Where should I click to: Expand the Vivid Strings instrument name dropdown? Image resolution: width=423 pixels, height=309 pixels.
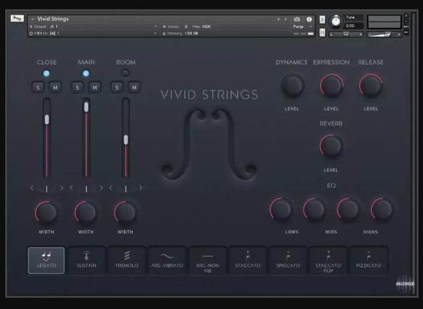33,19
